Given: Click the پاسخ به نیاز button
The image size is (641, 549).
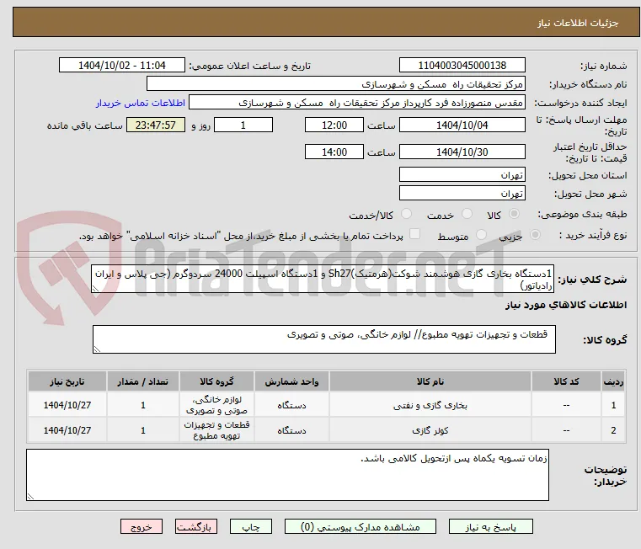Looking at the screenshot, I should coord(490,526).
